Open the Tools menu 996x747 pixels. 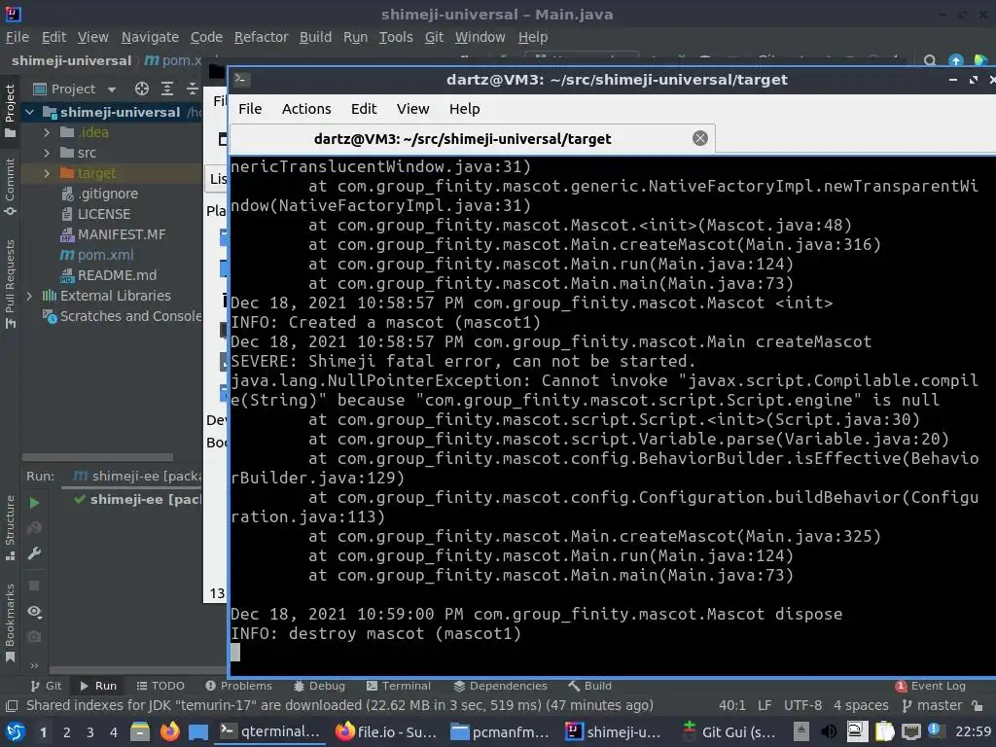[396, 38]
